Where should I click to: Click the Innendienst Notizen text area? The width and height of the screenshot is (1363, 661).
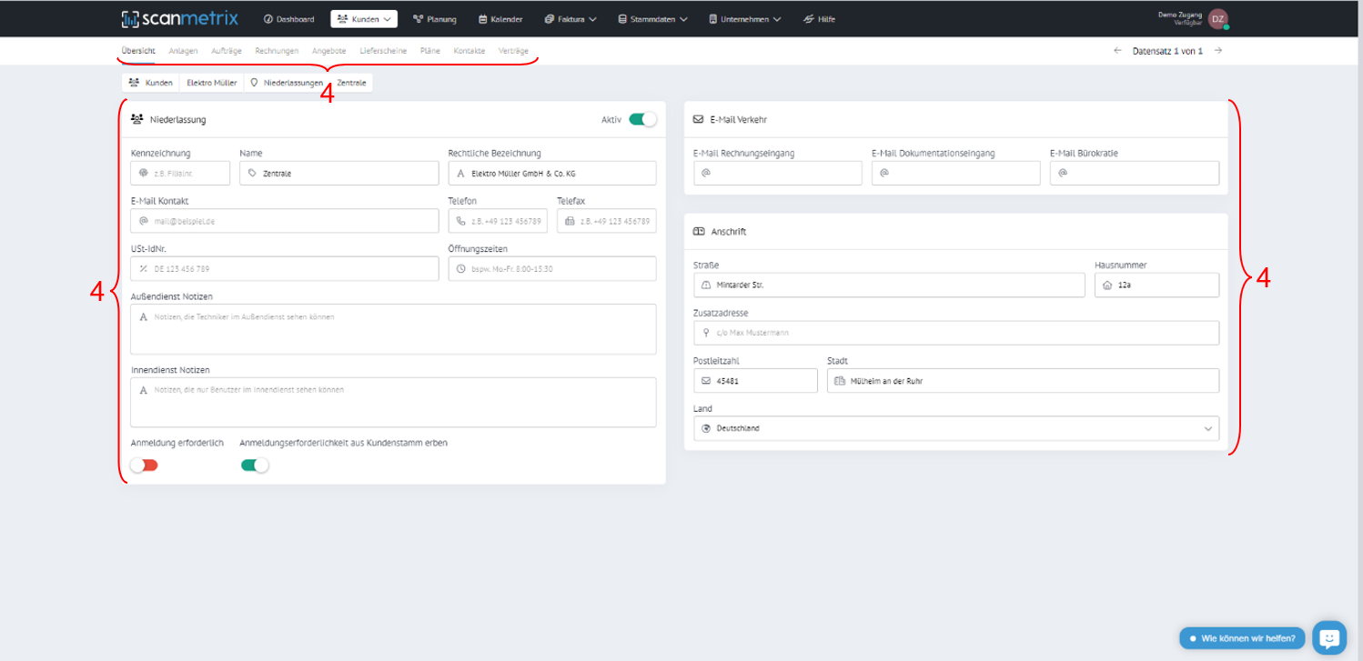(393, 402)
